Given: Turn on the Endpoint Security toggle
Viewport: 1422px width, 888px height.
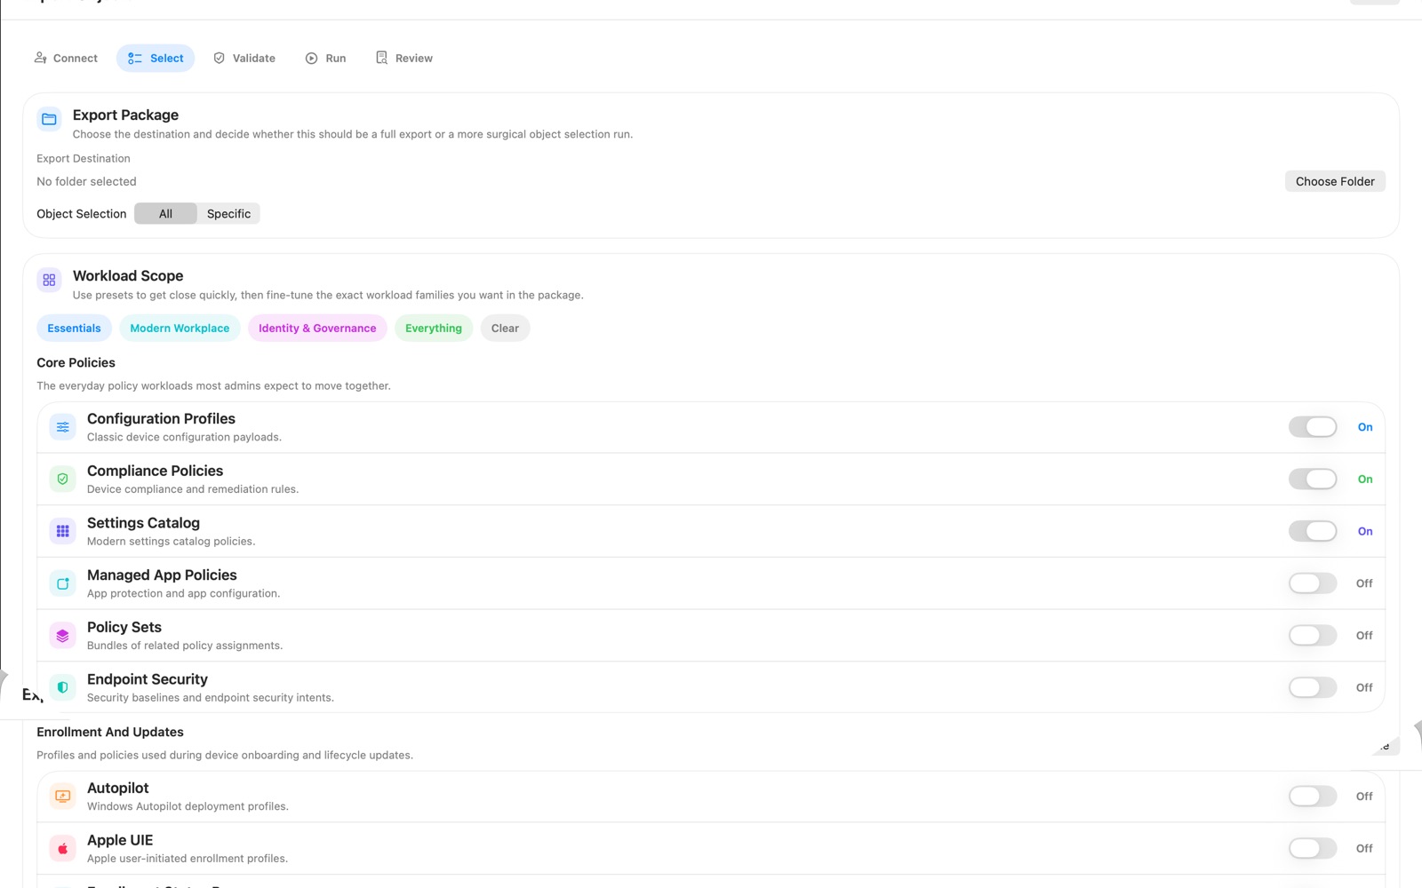Looking at the screenshot, I should (1312, 686).
